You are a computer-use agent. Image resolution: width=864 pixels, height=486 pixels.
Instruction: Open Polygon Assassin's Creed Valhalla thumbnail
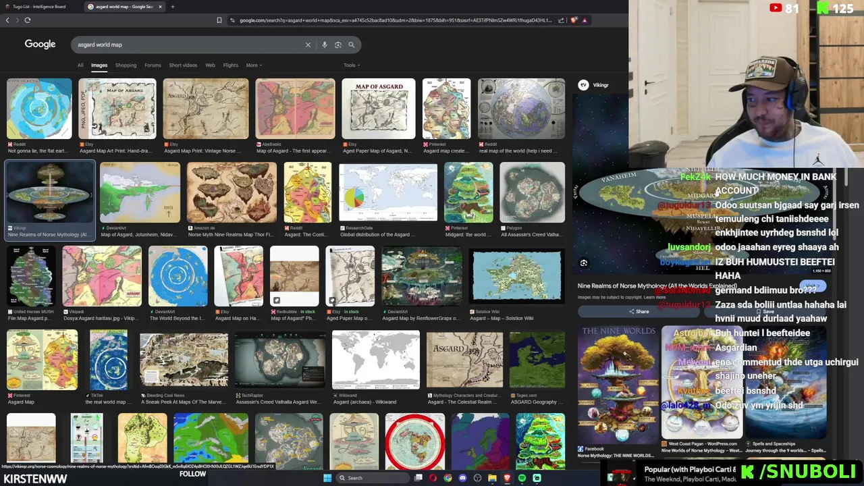pos(533,192)
